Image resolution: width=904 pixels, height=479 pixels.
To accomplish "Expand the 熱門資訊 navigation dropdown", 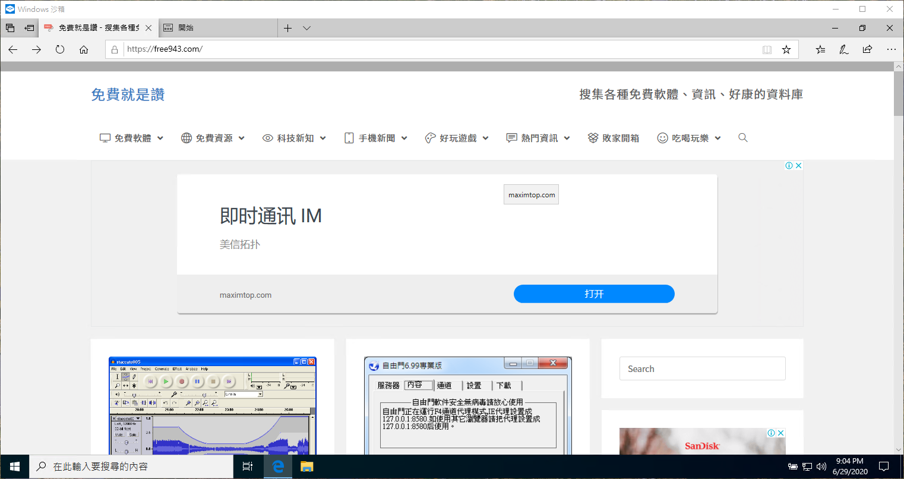I will coord(567,137).
